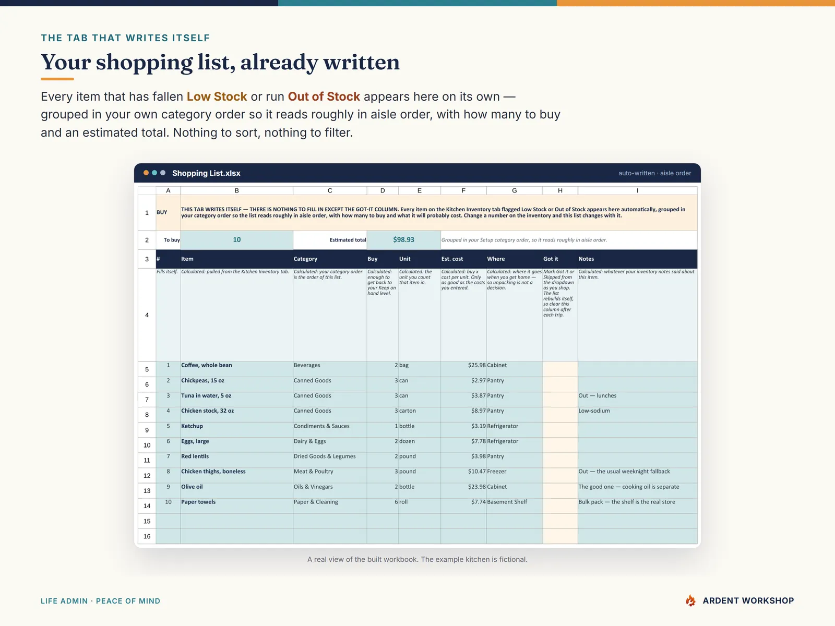Open Got it dropdown cell for Chicken stock row

point(560,415)
